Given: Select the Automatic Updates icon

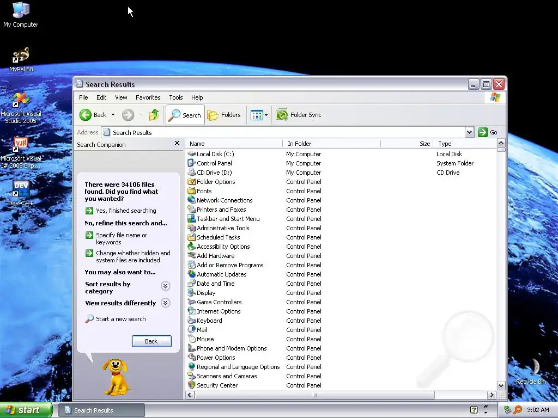Looking at the screenshot, I should pos(192,274).
